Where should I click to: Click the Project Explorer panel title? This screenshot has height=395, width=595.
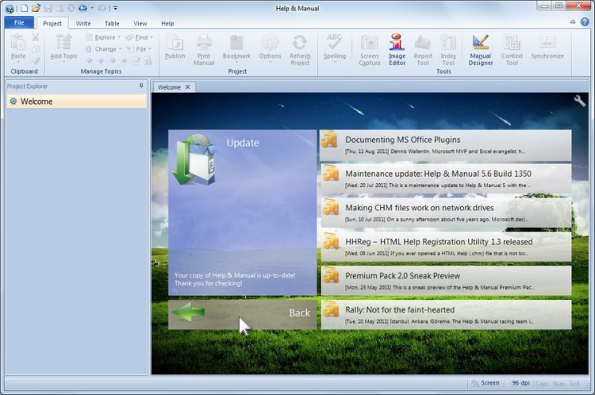click(27, 86)
